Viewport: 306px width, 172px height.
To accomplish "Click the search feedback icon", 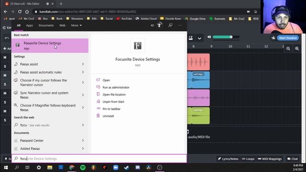I will coord(170,25).
